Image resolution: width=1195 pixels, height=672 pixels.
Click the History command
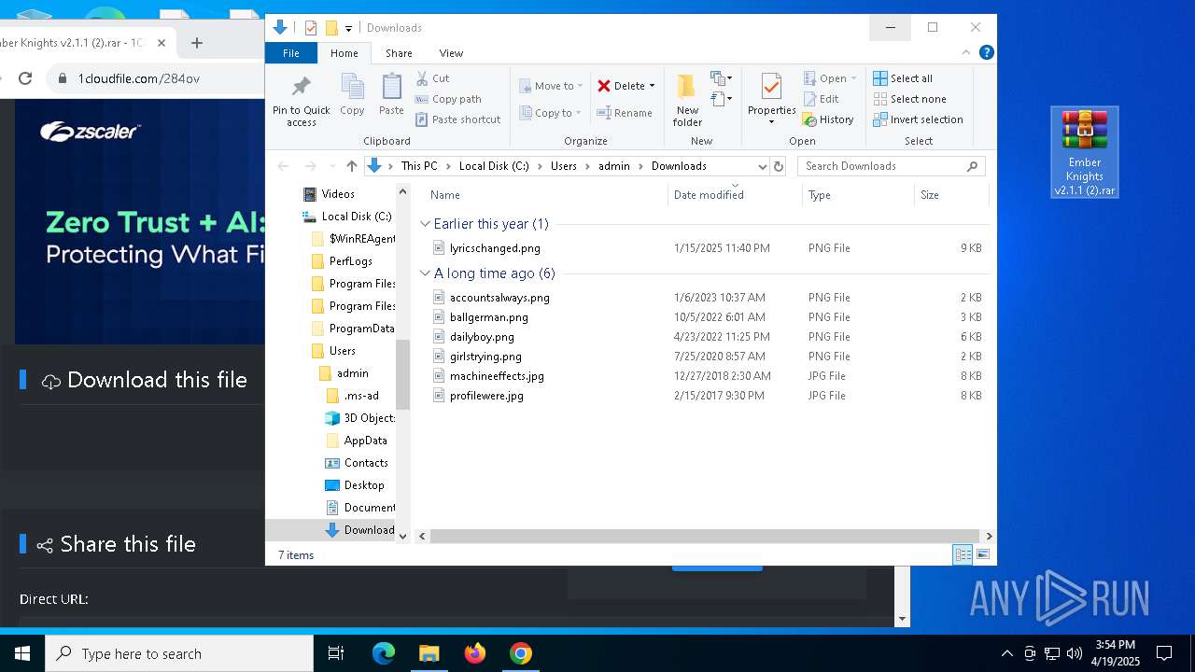(x=828, y=119)
